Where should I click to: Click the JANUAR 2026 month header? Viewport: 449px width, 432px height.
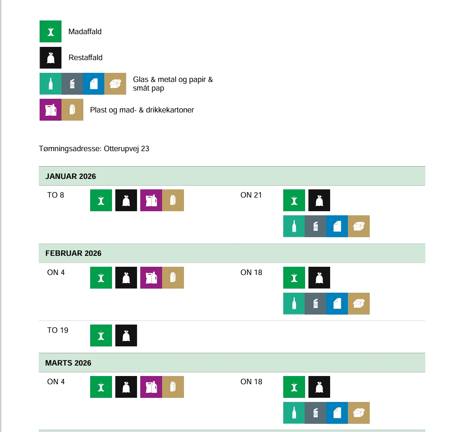coord(71,176)
